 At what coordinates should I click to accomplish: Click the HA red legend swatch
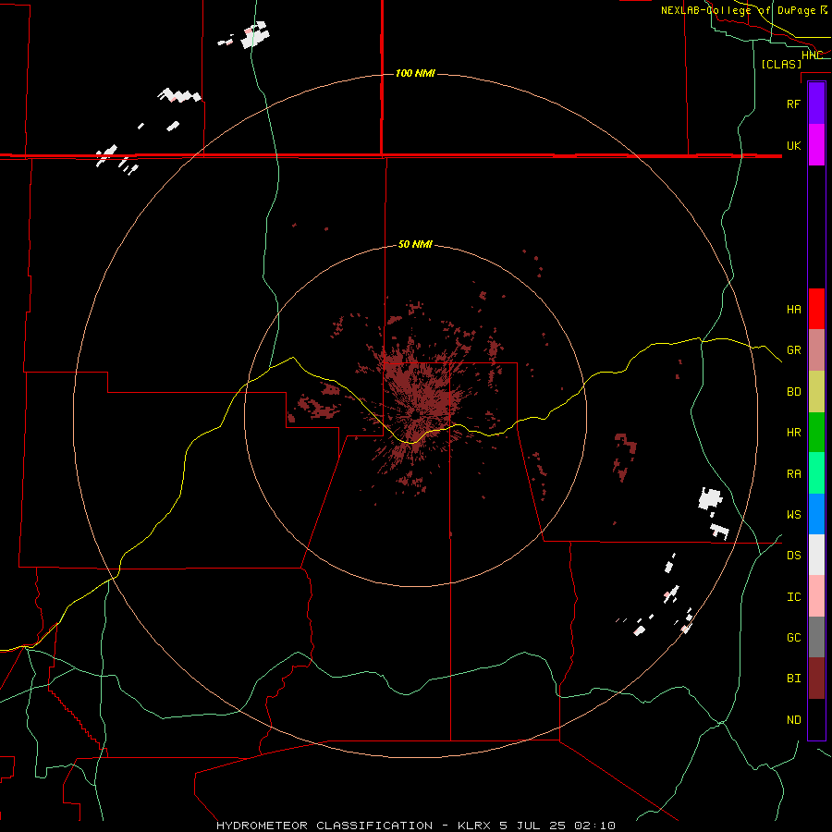pos(816,309)
